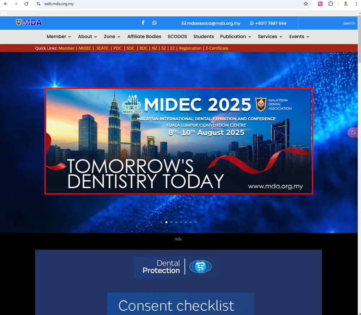Open Chrome three-dot menu
The width and height of the screenshot is (361, 315).
point(356,4)
